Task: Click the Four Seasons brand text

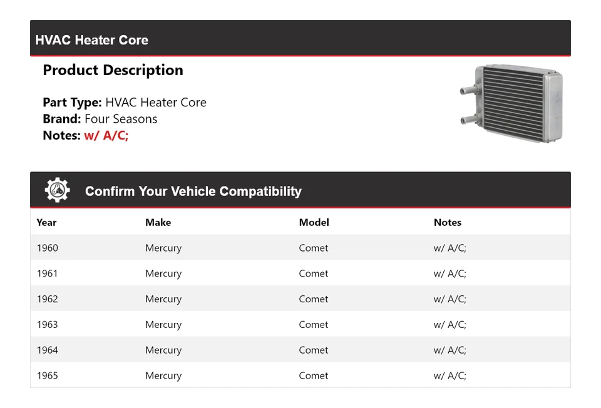Action: coord(121,119)
